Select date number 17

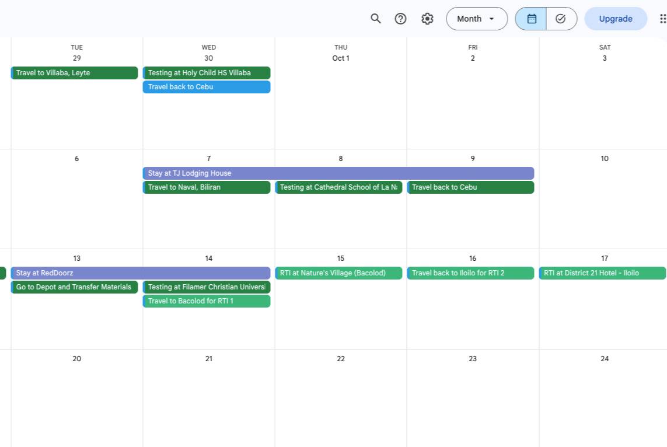point(605,259)
